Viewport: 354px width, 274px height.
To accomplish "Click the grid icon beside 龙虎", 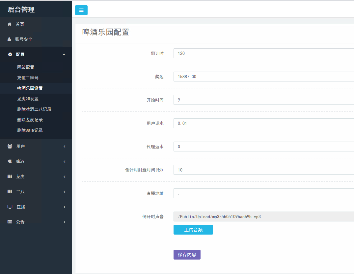I will (10, 176).
